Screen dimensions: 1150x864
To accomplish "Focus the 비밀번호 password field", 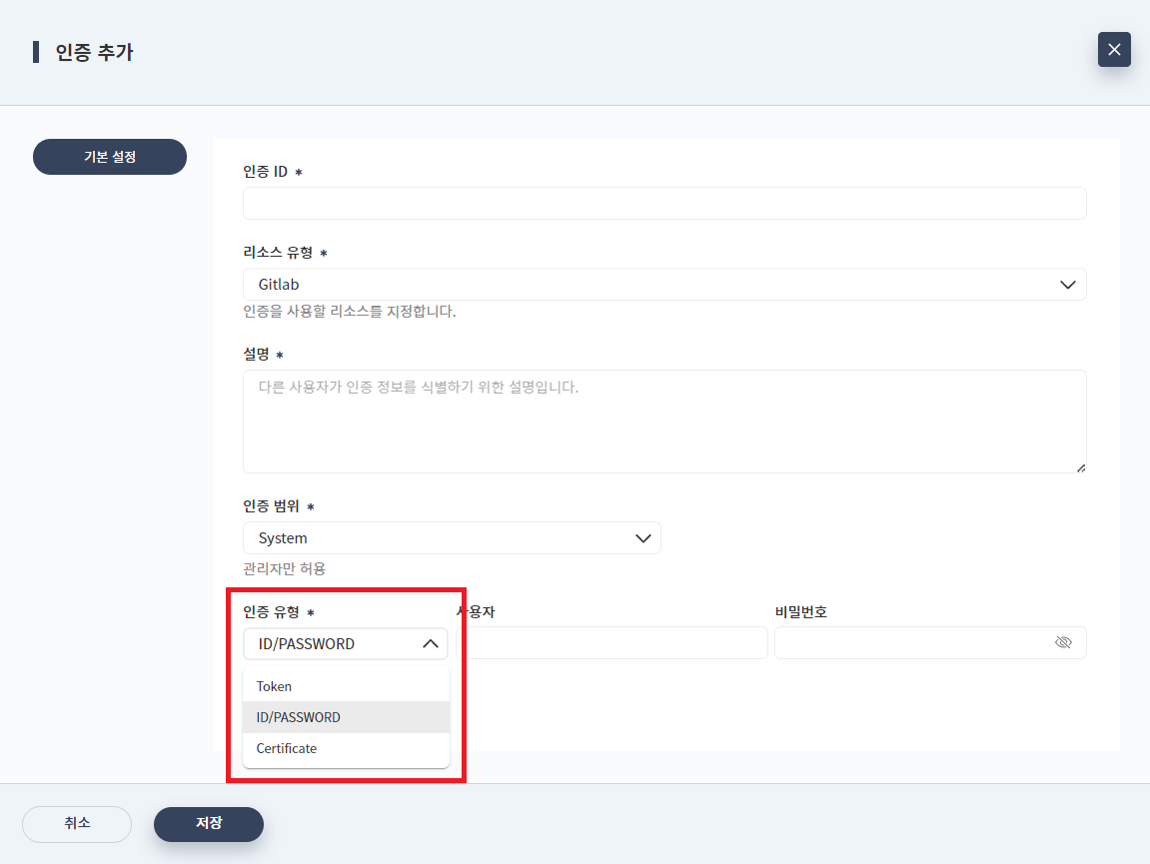I will pos(930,642).
